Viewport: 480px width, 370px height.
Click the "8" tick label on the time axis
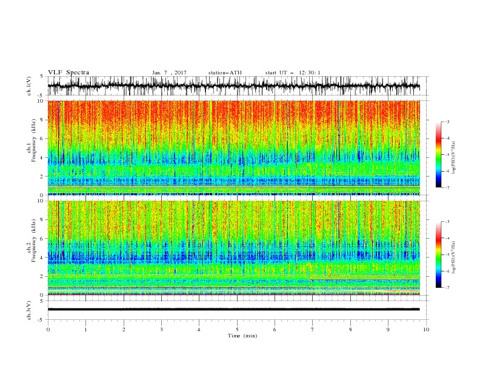pos(350,329)
